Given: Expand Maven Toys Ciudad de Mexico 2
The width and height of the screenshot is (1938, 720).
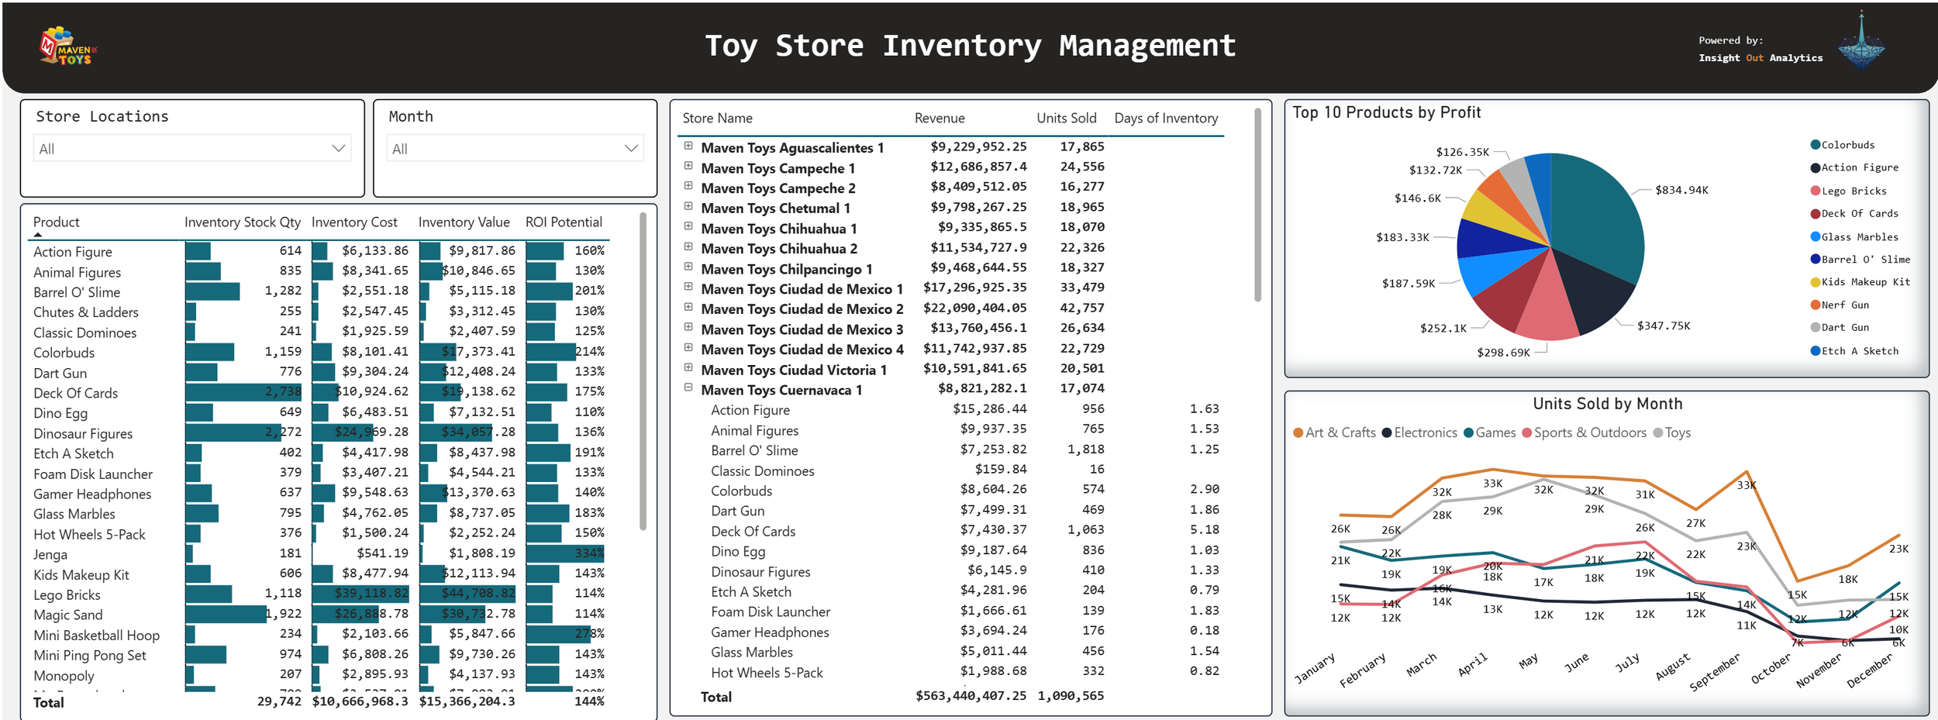Looking at the screenshot, I should pos(688,307).
